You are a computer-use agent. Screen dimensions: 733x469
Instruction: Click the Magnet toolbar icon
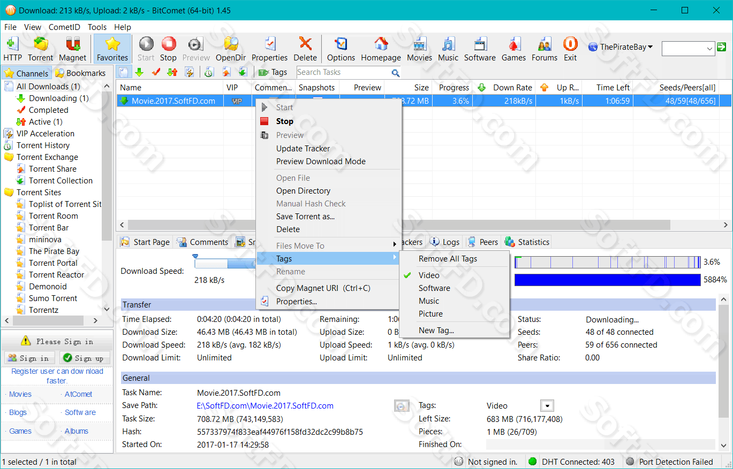(x=73, y=49)
